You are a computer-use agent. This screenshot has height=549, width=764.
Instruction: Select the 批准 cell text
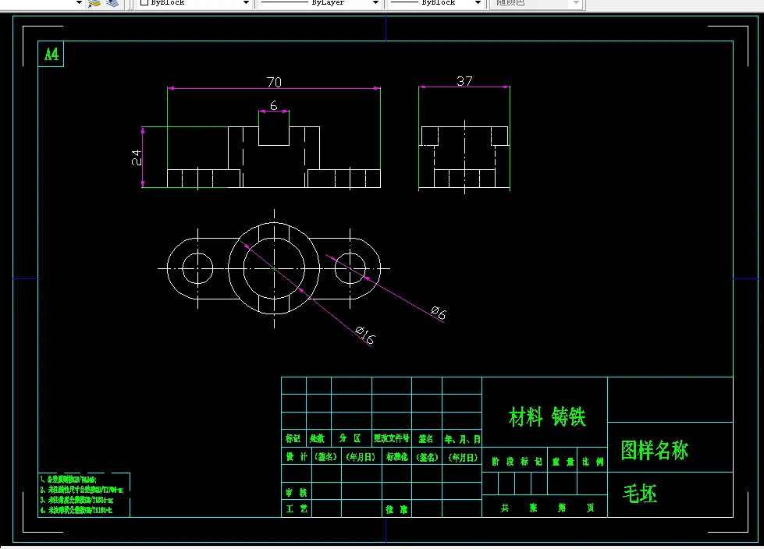tap(396, 509)
